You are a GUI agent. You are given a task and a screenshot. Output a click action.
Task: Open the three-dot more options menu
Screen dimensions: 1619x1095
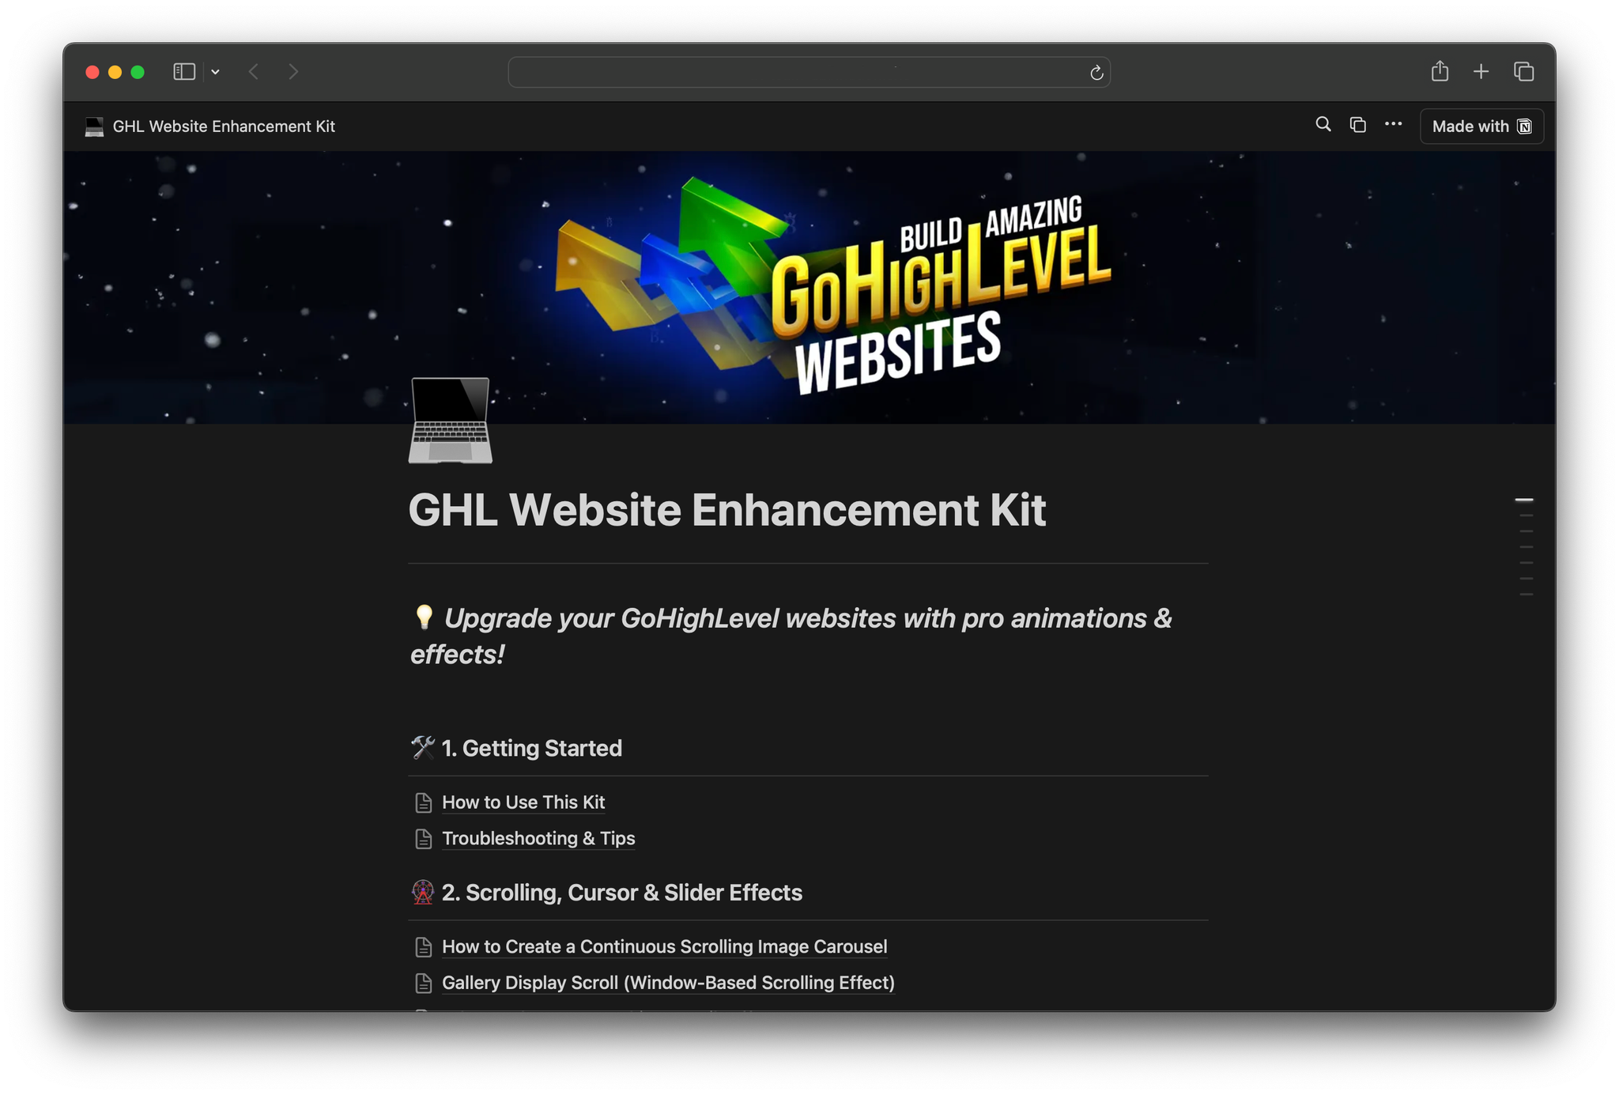1393,124
